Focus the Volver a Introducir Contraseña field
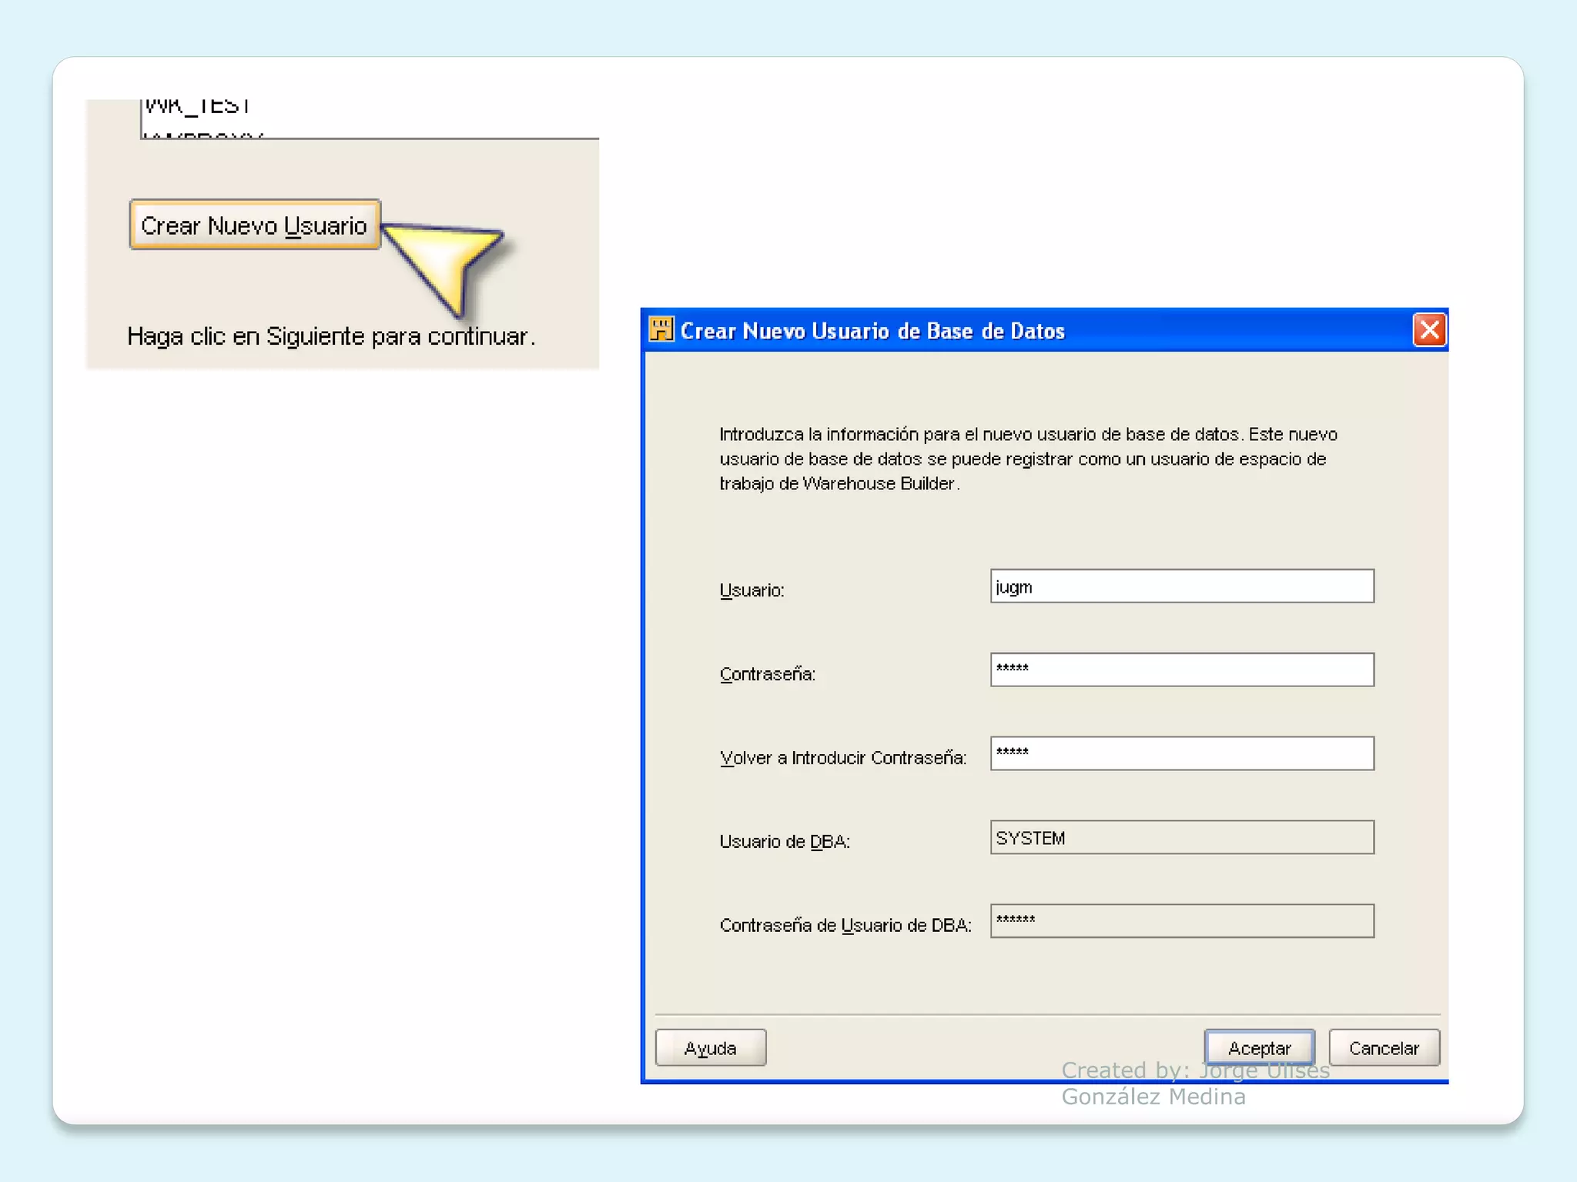 coord(1181,753)
